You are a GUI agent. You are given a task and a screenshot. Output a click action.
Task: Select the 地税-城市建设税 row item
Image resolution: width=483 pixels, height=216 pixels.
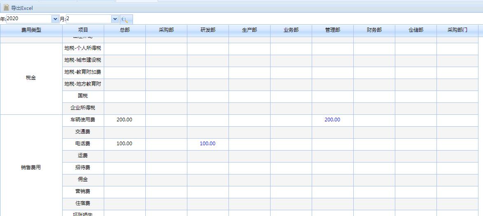(83, 60)
